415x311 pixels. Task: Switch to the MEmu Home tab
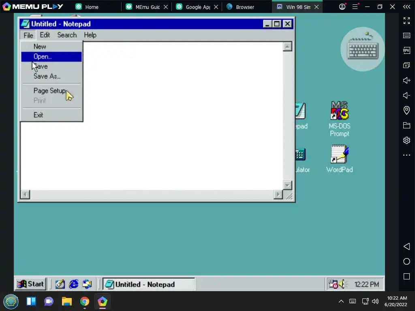(x=87, y=7)
